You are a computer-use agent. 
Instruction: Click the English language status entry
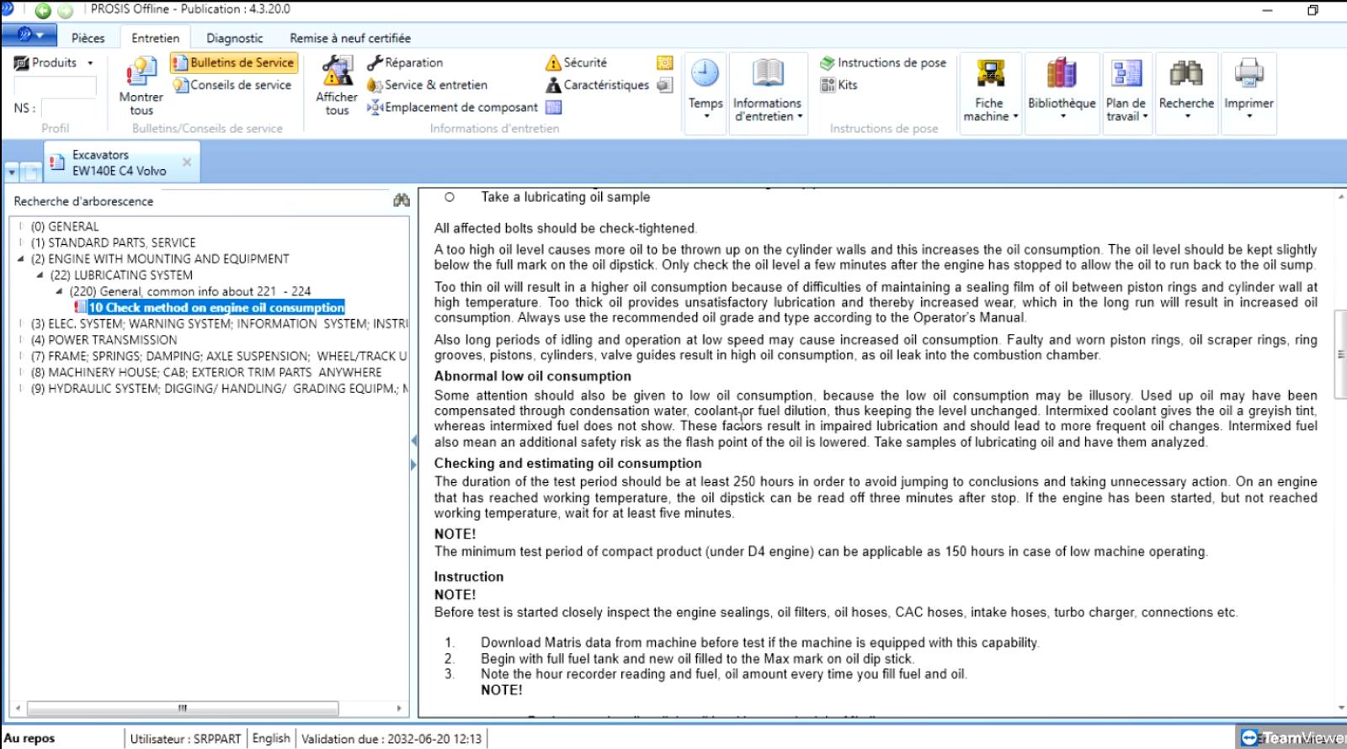[270, 738]
